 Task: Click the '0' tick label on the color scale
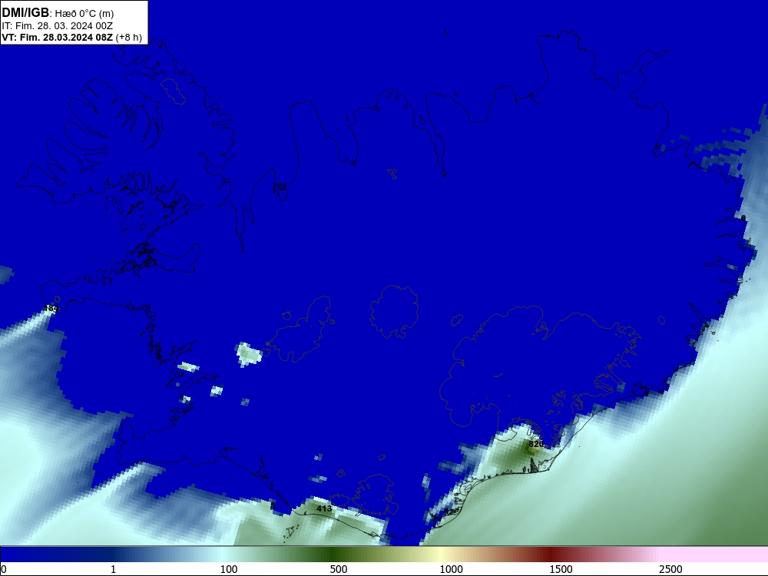tap(4, 569)
